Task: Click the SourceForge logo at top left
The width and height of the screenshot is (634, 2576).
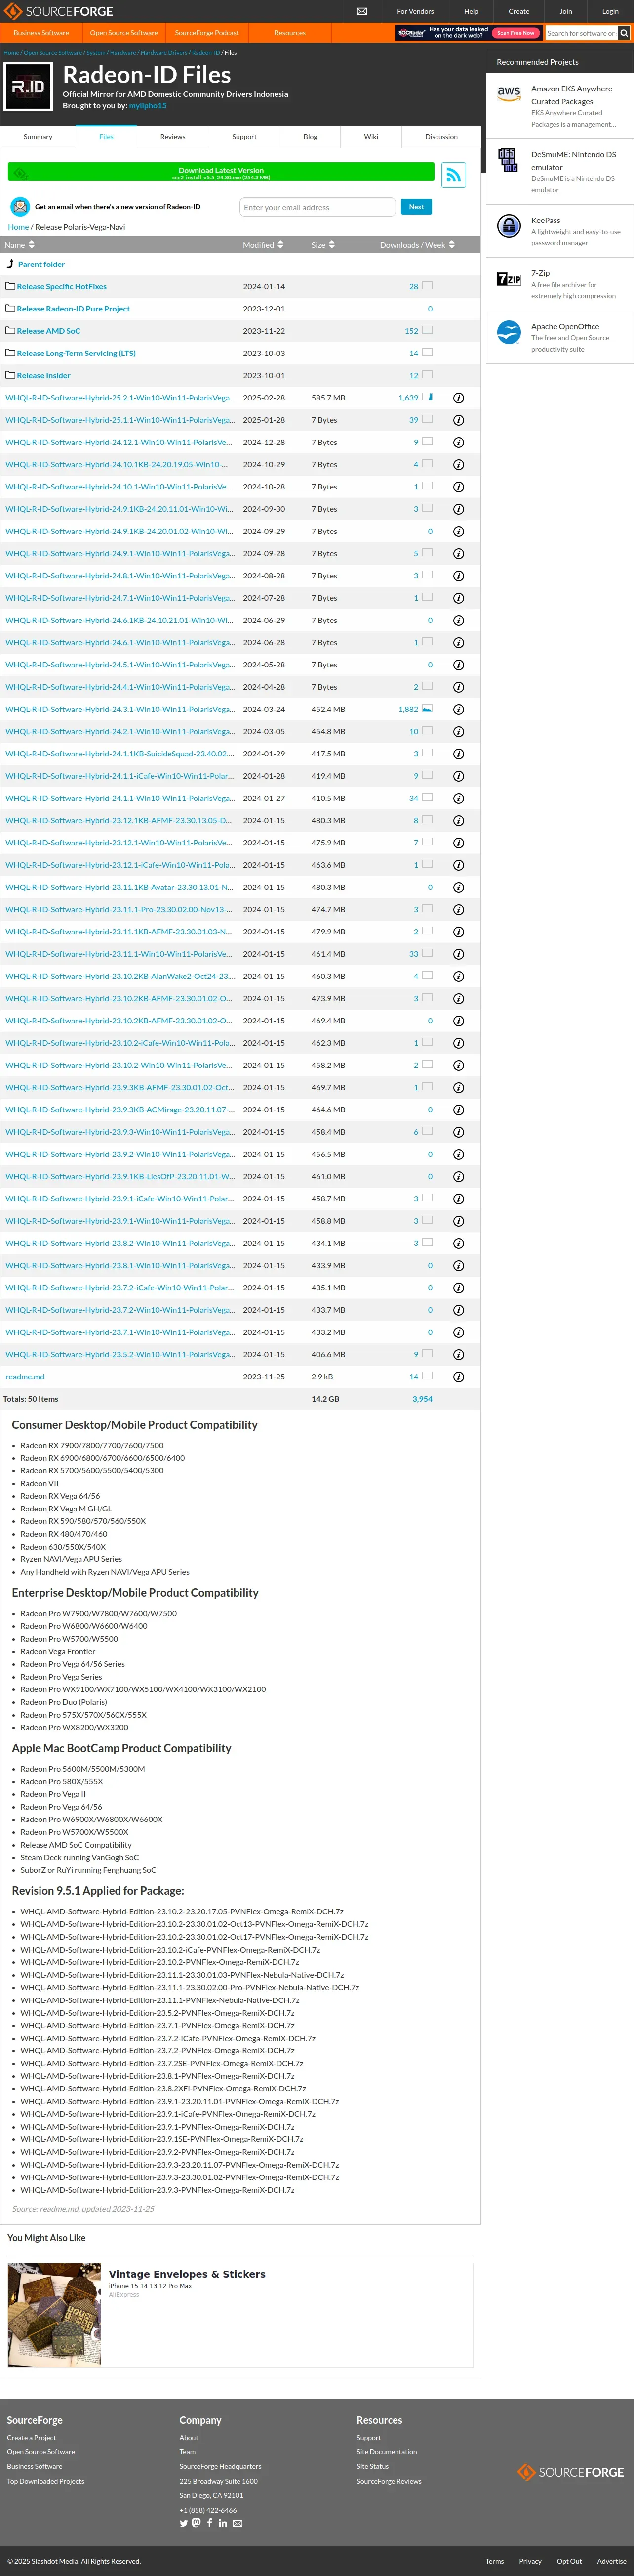Action: click(57, 11)
